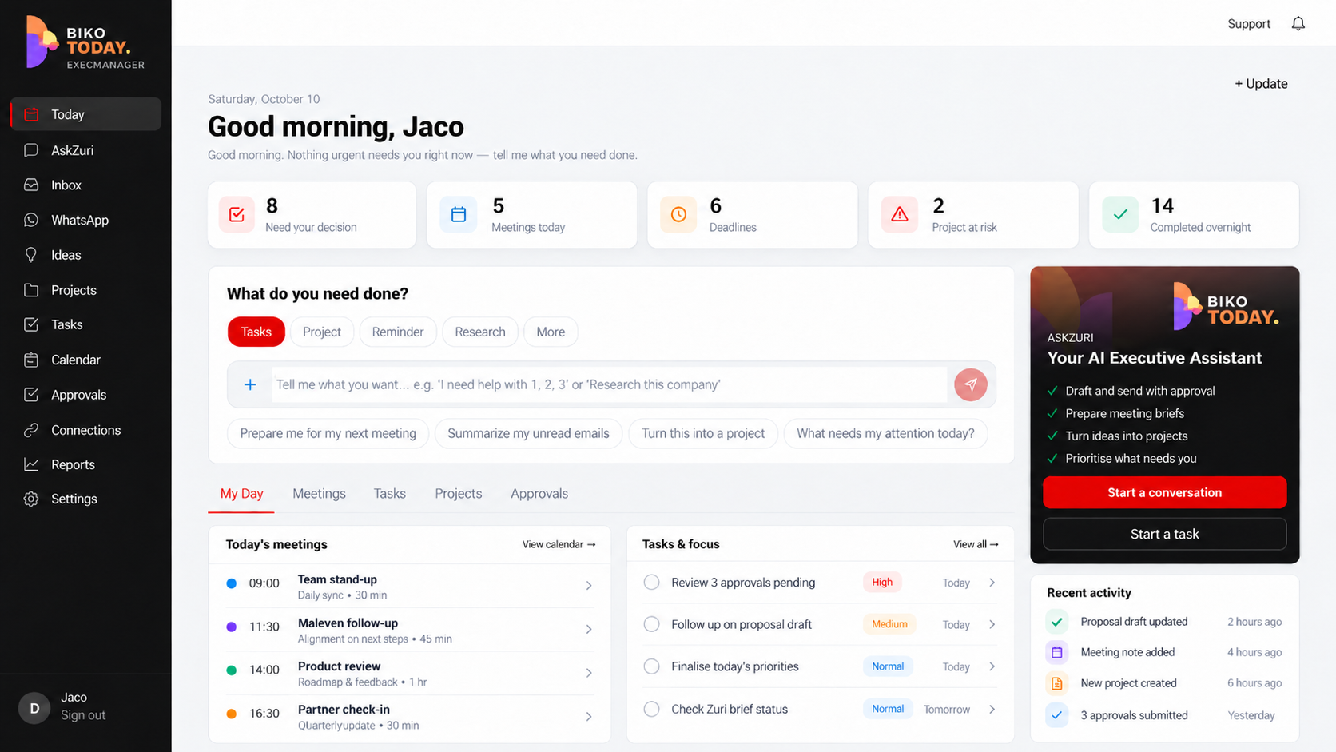This screenshot has width=1336, height=752.
Task: Click the 3 approvals submitted activity icon
Action: tap(1057, 715)
